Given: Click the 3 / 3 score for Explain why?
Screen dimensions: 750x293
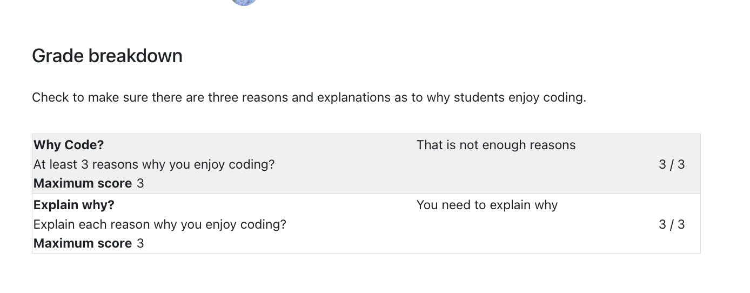Looking at the screenshot, I should tap(672, 224).
